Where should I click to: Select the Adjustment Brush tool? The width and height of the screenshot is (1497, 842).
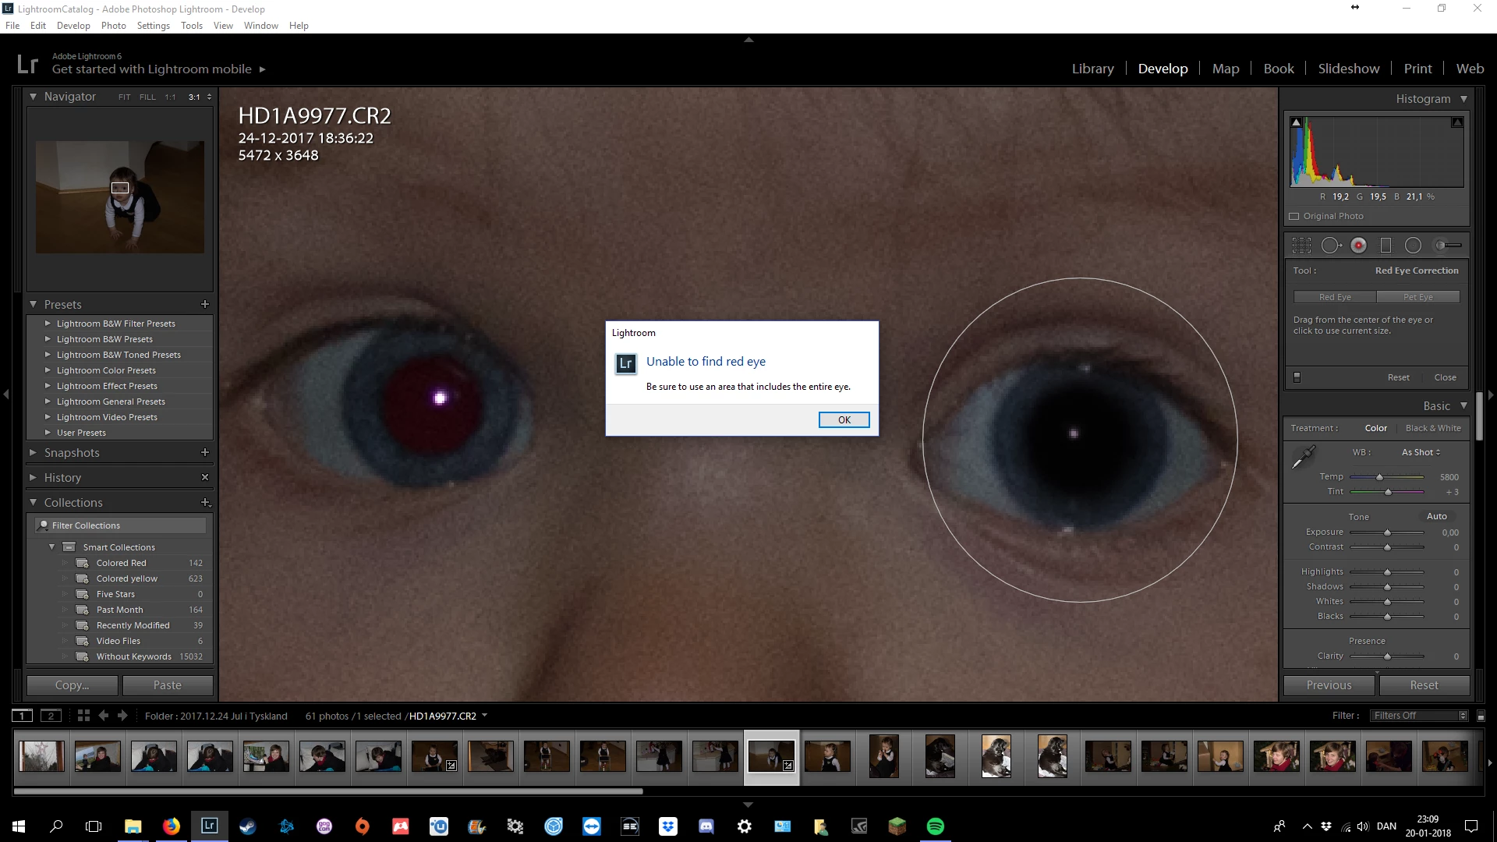(1448, 246)
